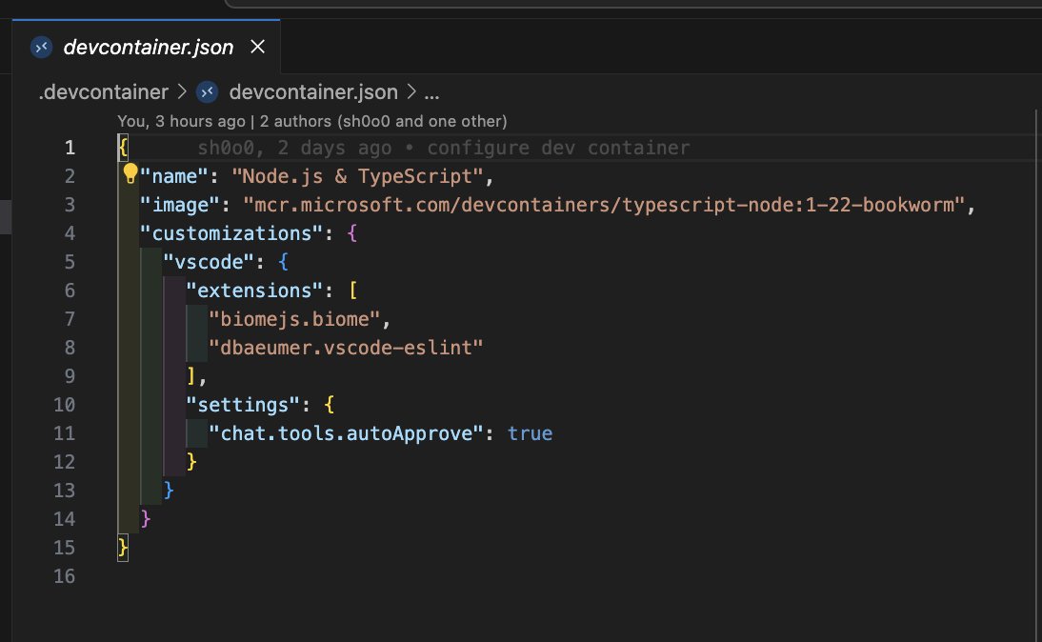Click the closing bracket on line 9
Image resolution: width=1042 pixels, height=642 pixels.
(x=191, y=376)
